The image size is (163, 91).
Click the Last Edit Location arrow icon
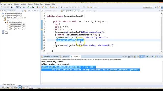(x=88, y=7)
